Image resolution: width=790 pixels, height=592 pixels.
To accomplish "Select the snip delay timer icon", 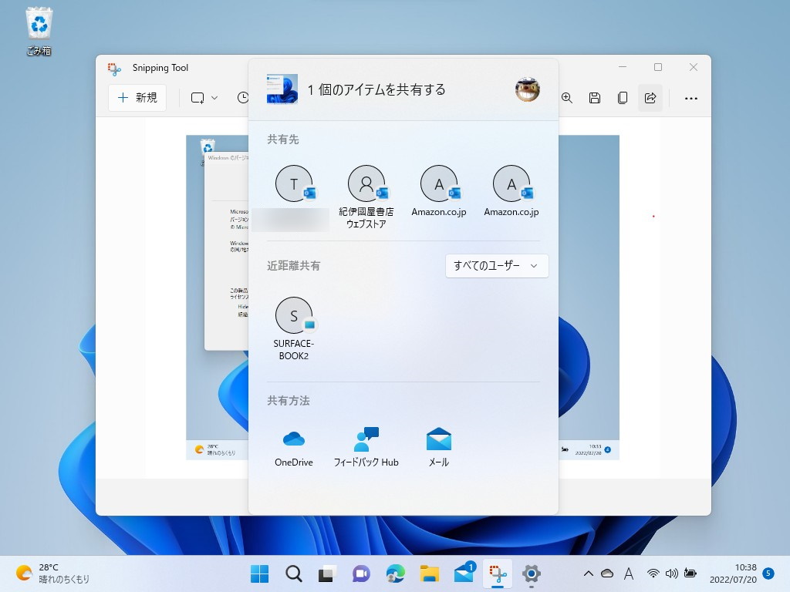I will tap(243, 98).
